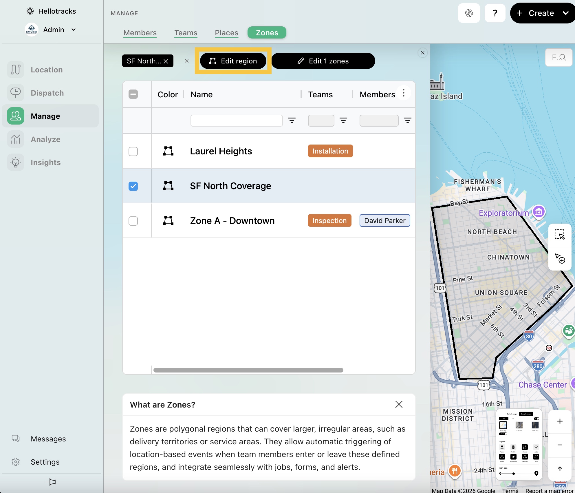Zoom out on the map

[560, 445]
